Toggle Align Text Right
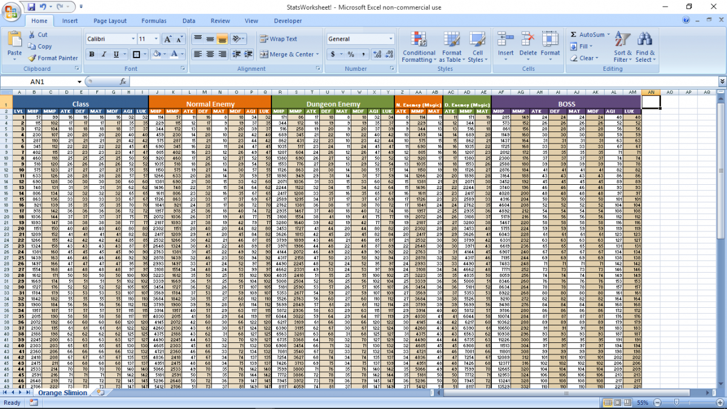Viewport: 727px width, 409px height. [x=222, y=55]
